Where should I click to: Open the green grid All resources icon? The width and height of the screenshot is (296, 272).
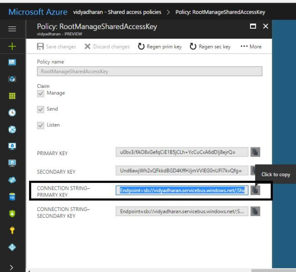pyautogui.click(x=12, y=96)
